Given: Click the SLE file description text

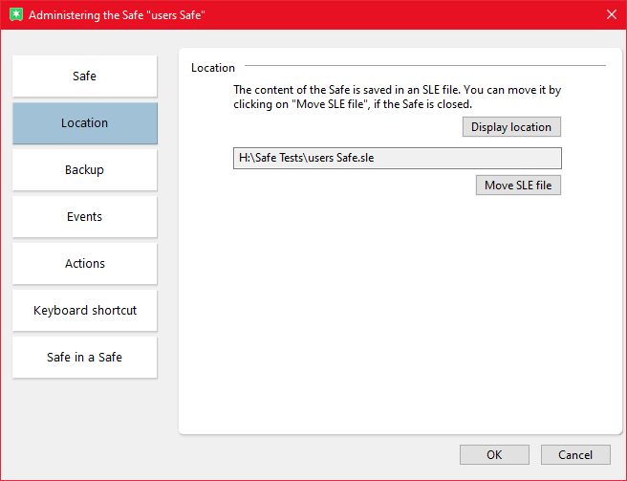Looking at the screenshot, I should (x=397, y=97).
